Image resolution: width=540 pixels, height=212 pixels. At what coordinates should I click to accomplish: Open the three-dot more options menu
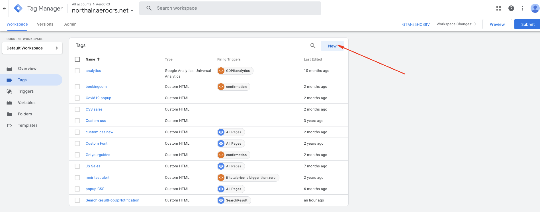(523, 8)
